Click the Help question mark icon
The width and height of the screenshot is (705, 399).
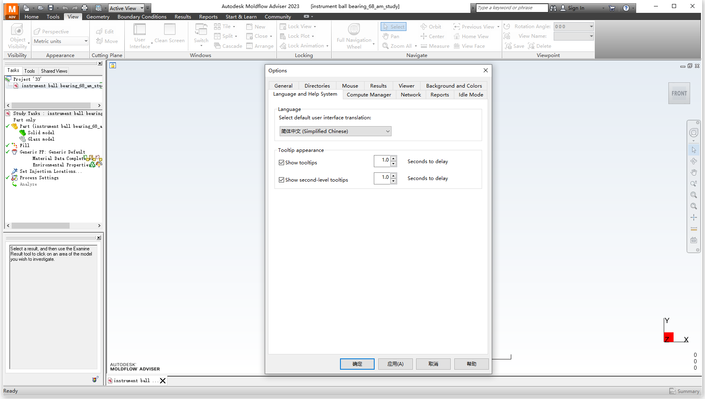pos(626,8)
